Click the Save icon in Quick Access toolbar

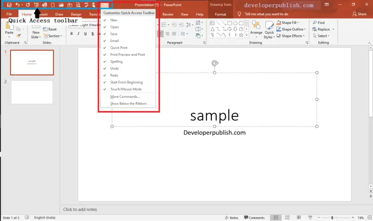9,5
